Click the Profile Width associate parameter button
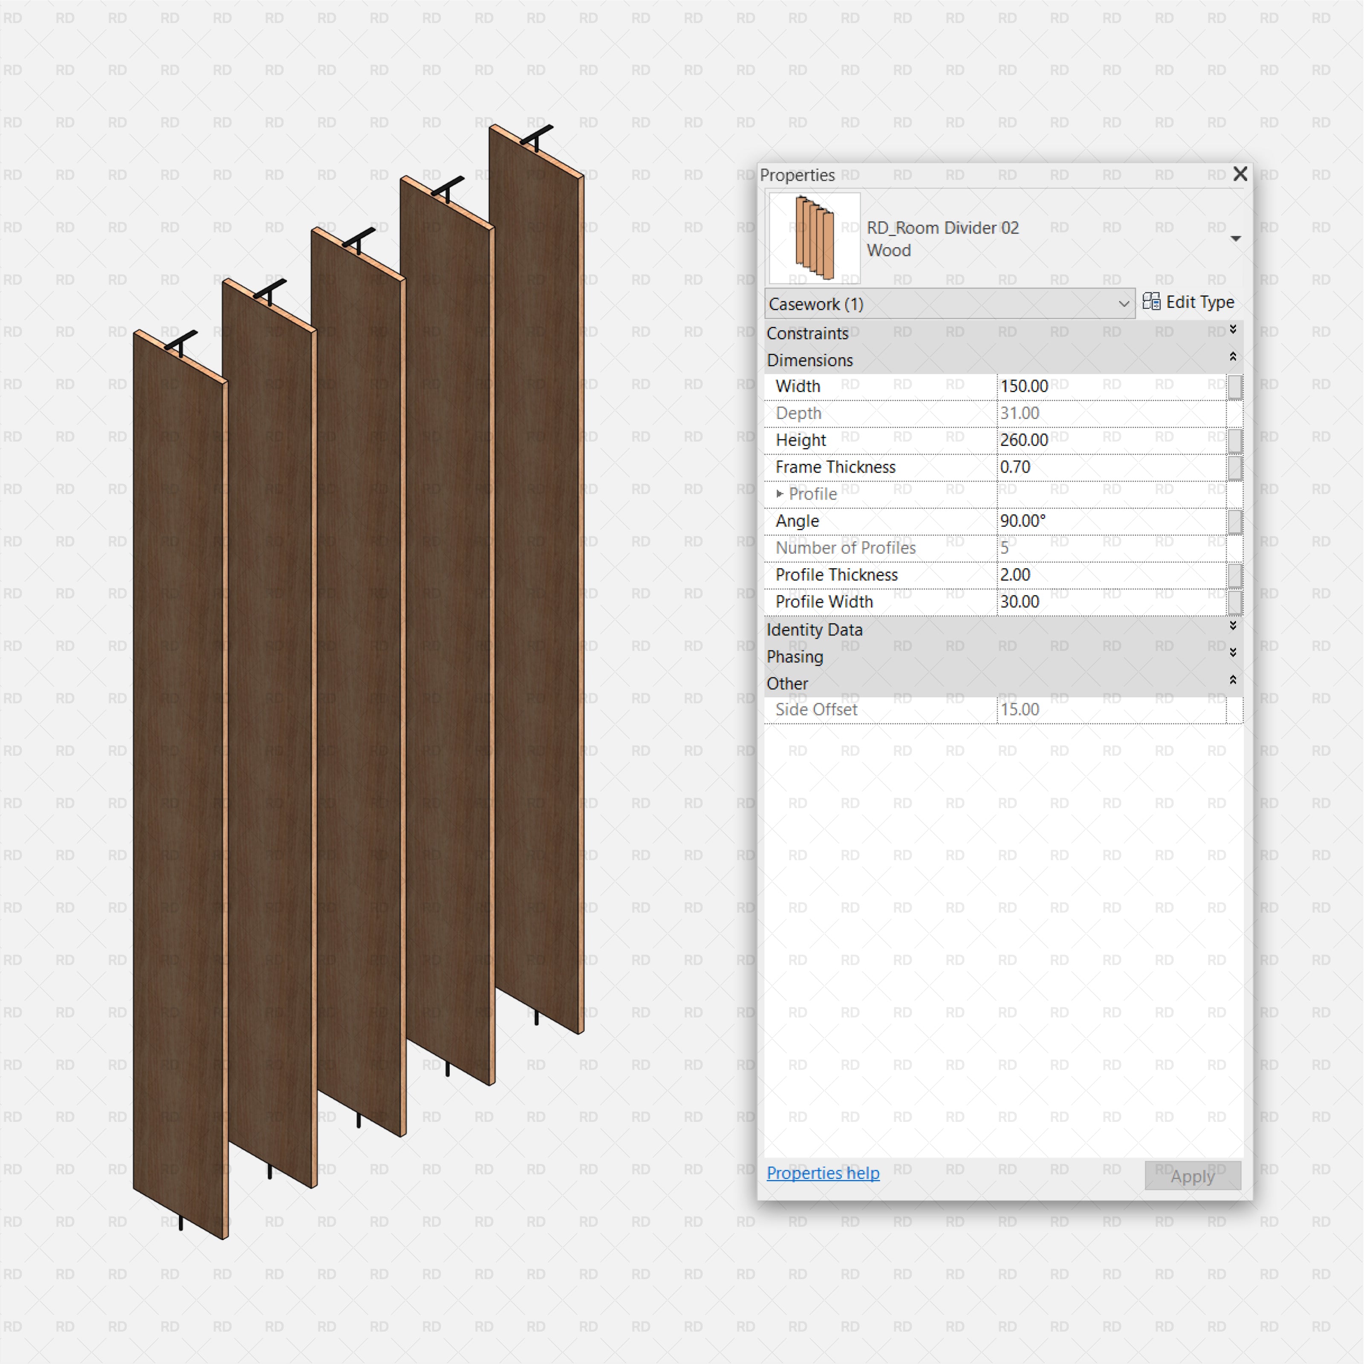The height and width of the screenshot is (1364, 1364). 1235,602
